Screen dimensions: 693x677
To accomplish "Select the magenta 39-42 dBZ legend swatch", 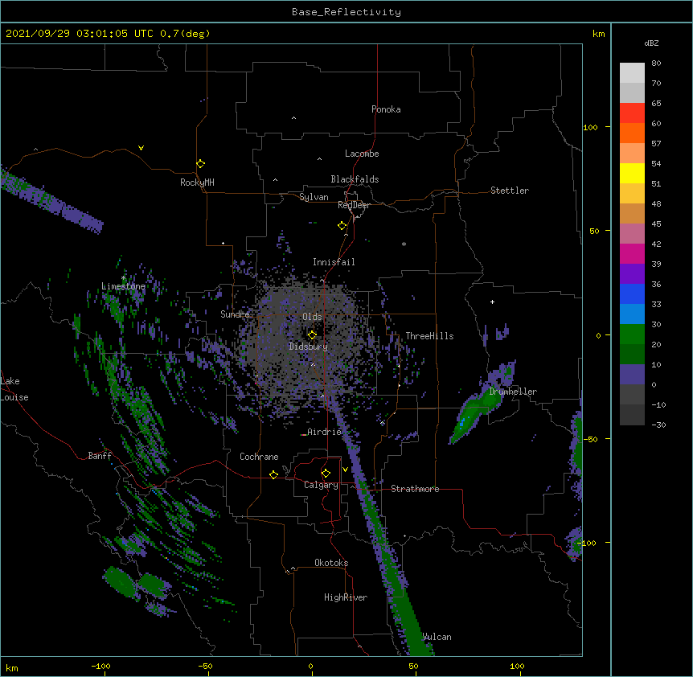I will [x=632, y=253].
